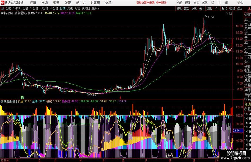This screenshot has height=162, width=251.
Task: Click the 散兵坑: 46.56 indicator value
Action: click(70, 101)
